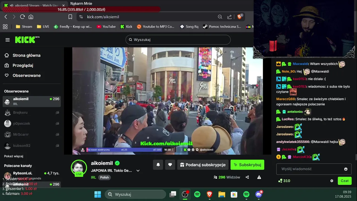This screenshot has width=357, height=201.
Task: Open OBS icon on taskbar
Action: (x=185, y=194)
